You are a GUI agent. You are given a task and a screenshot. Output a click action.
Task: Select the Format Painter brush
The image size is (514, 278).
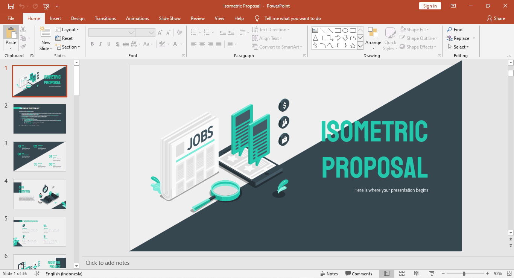click(x=23, y=47)
